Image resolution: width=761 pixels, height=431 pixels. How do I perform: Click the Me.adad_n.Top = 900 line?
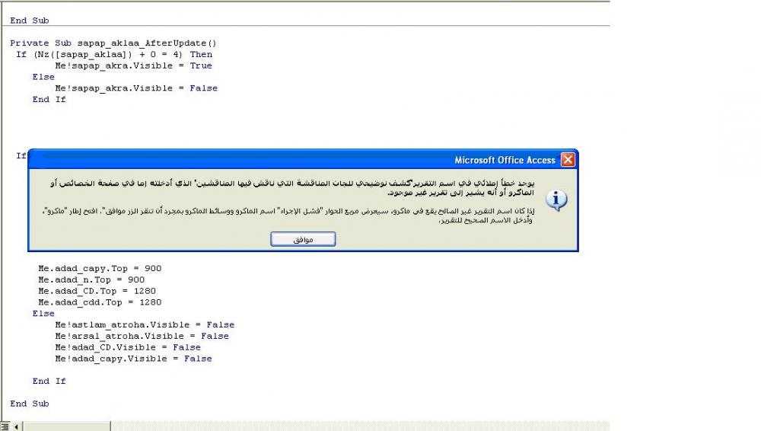point(91,280)
